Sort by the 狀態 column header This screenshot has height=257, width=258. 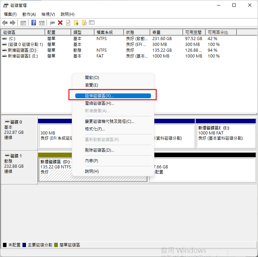[x=137, y=32]
